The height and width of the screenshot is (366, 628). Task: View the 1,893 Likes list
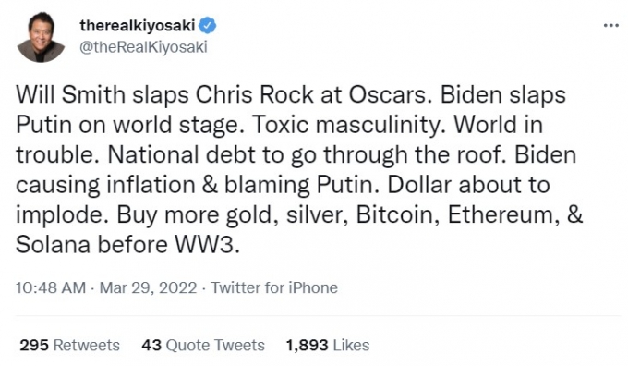coord(328,345)
